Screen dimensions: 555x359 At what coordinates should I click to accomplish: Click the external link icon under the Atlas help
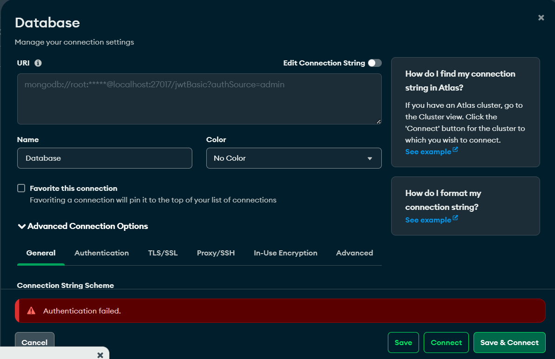point(455,150)
